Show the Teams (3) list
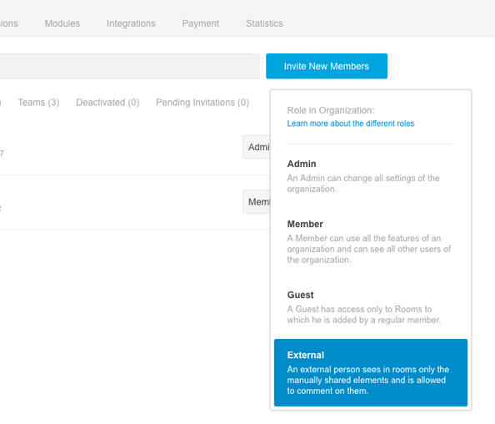 tap(38, 103)
